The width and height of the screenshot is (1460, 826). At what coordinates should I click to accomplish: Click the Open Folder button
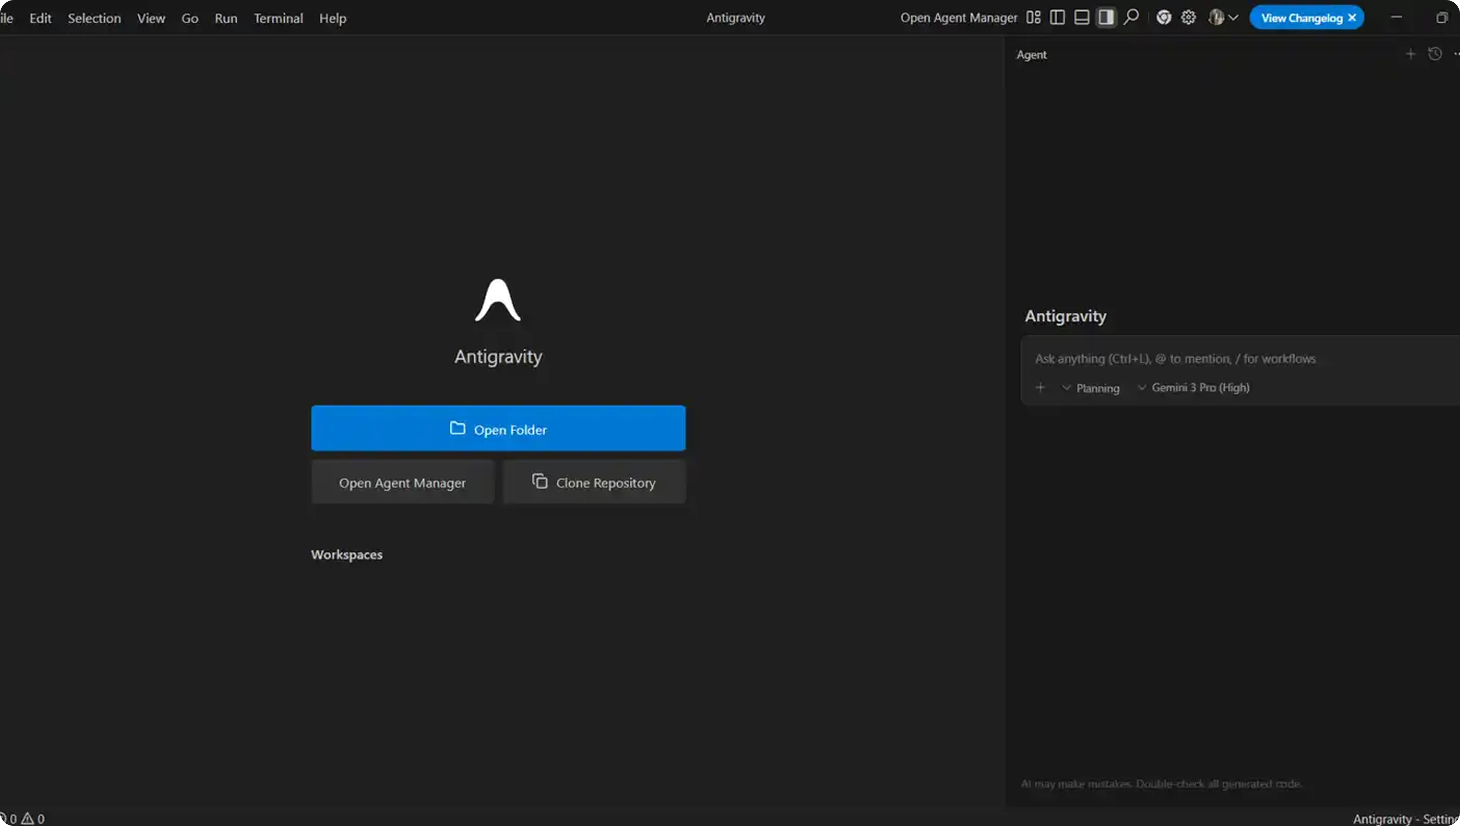pyautogui.click(x=498, y=429)
